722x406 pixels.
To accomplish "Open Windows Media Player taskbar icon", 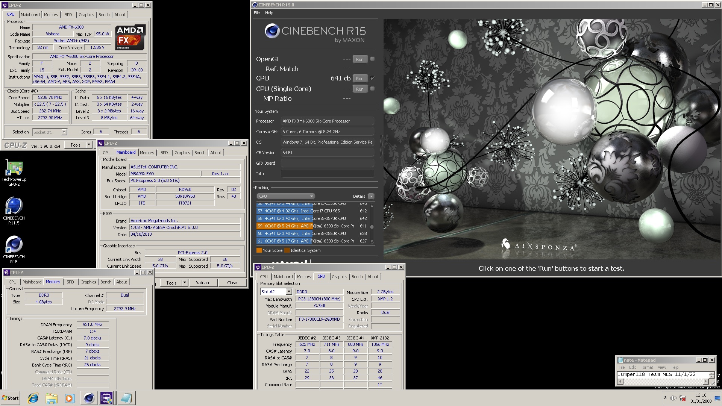I will tap(70, 398).
